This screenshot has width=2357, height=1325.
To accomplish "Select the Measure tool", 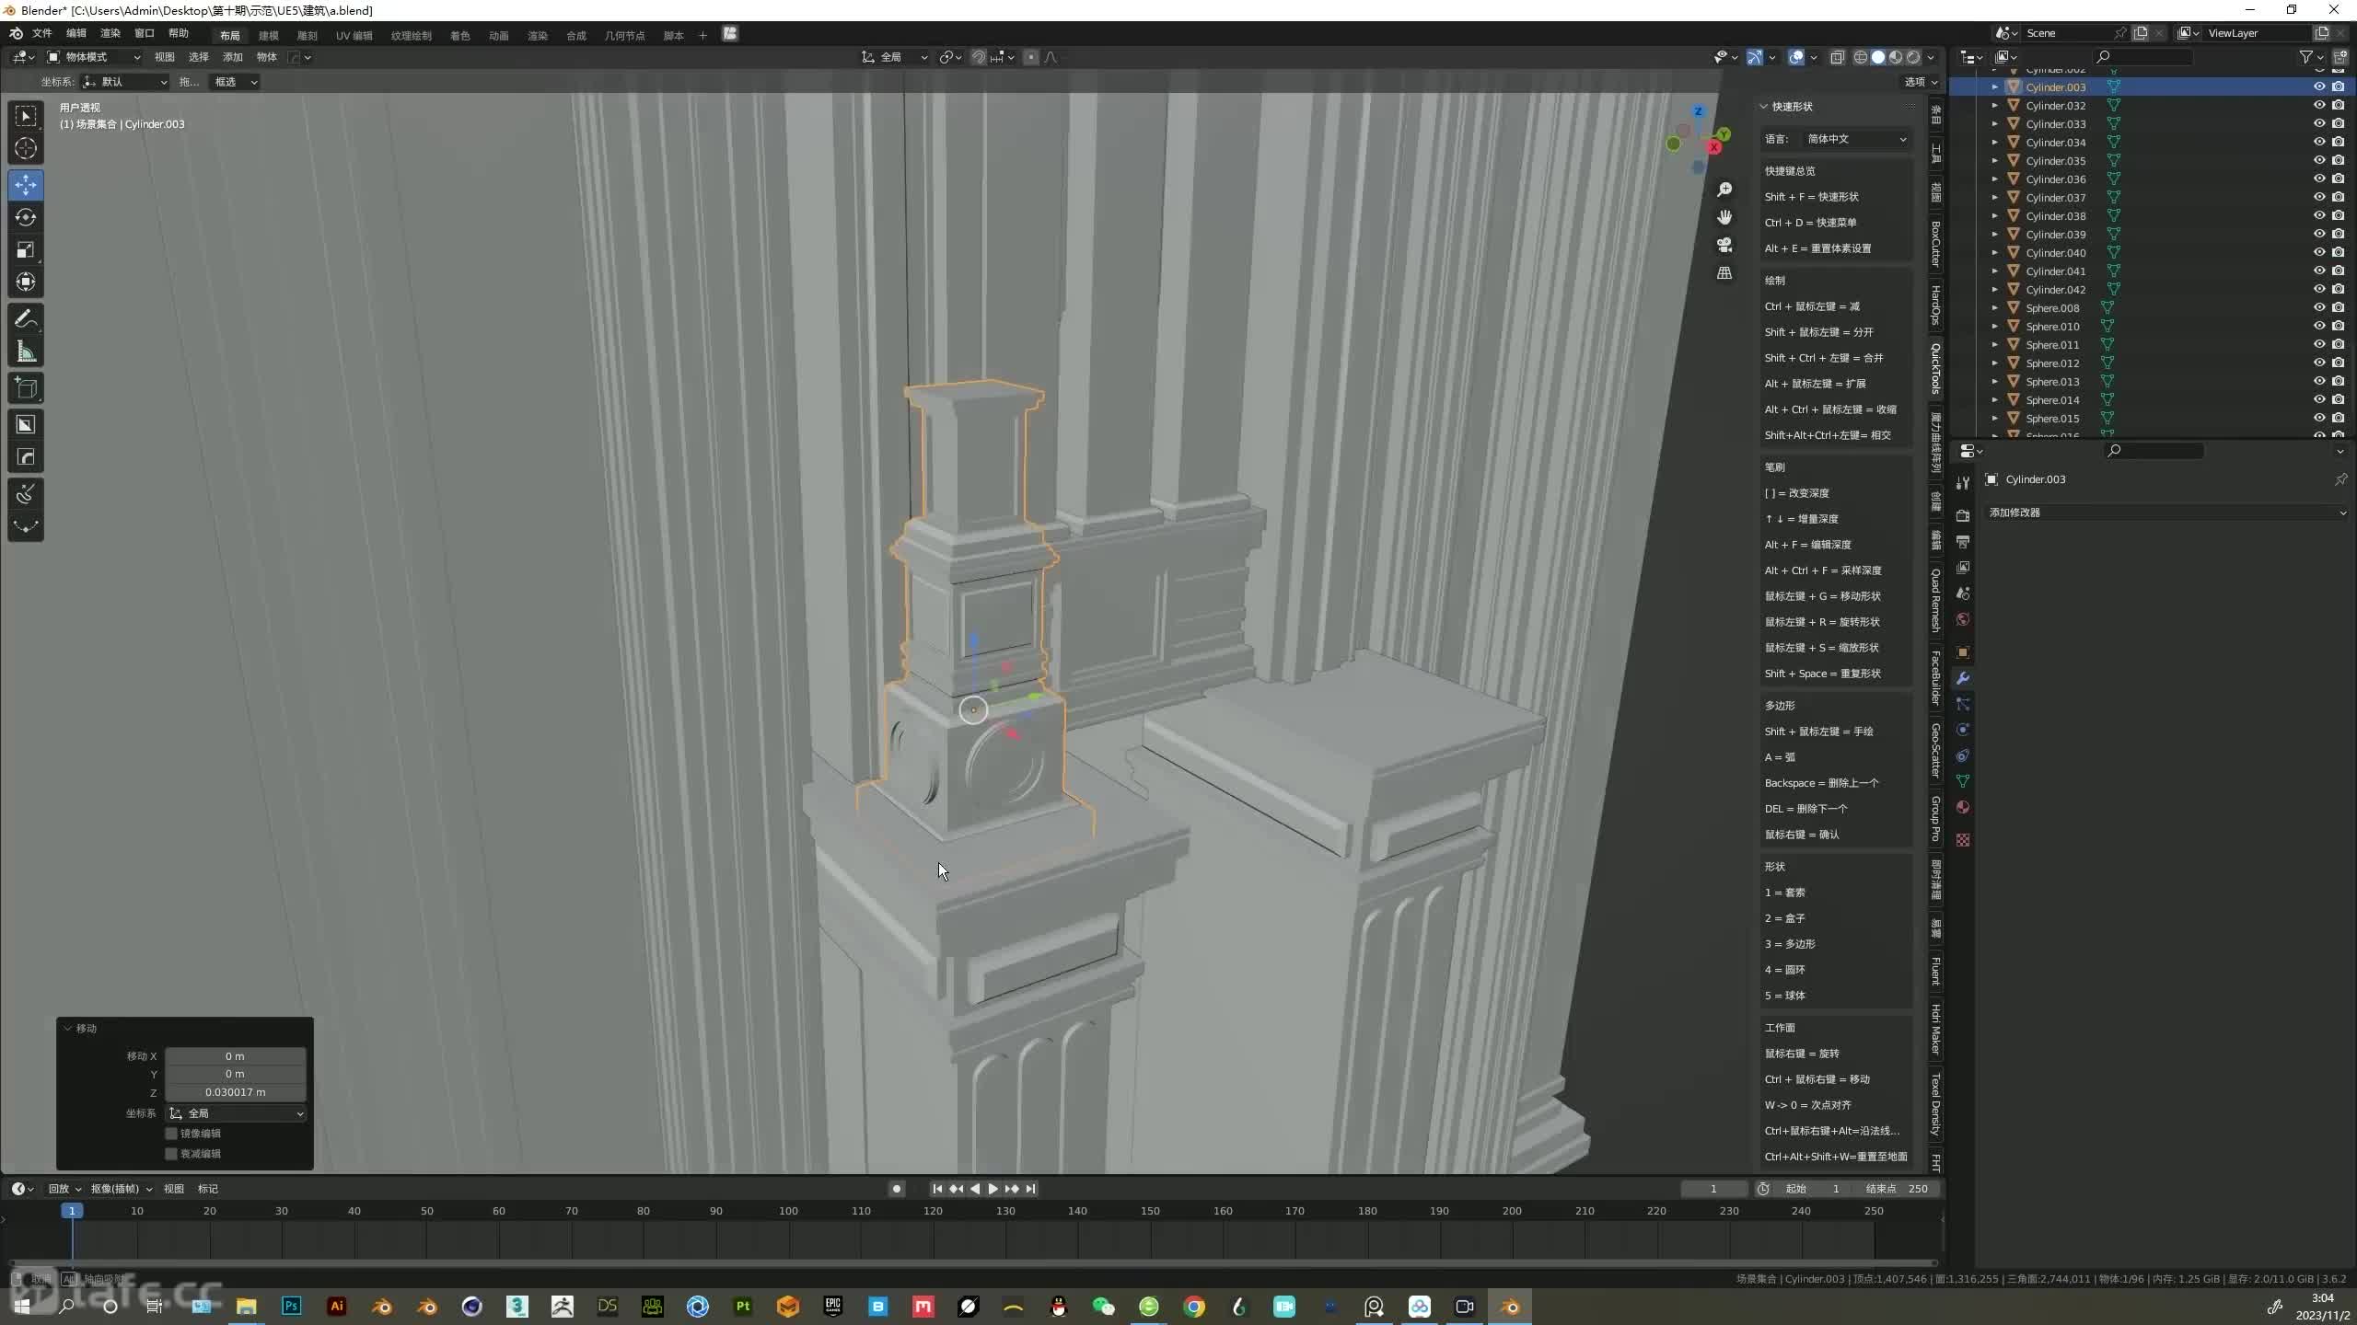I will tap(26, 351).
